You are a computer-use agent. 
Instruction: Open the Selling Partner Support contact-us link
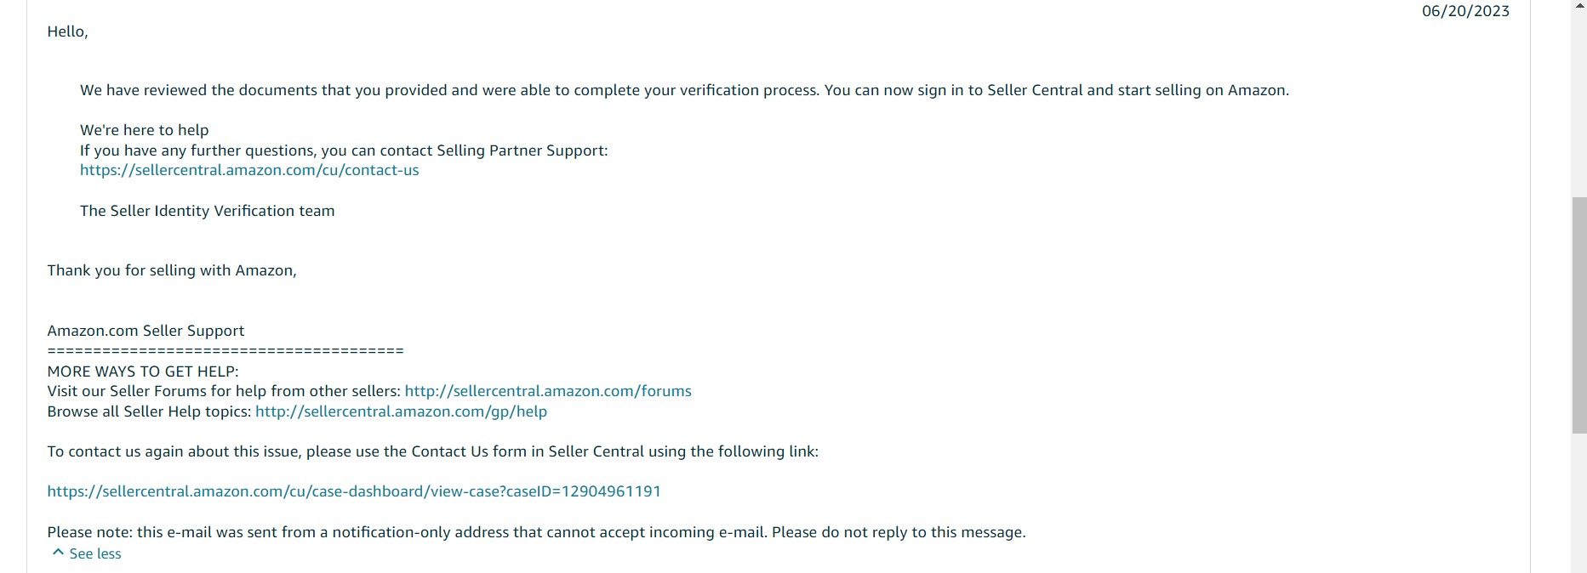[249, 170]
